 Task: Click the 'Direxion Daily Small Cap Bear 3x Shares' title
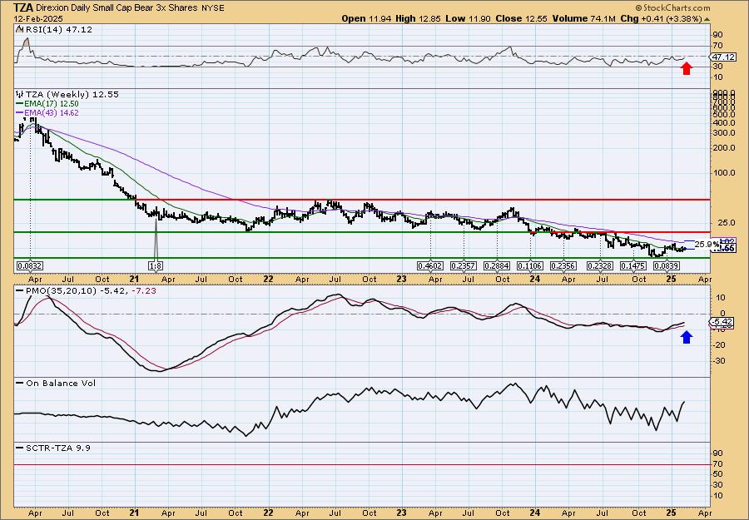click(x=116, y=7)
